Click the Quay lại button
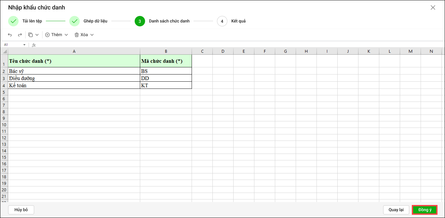 396,210
